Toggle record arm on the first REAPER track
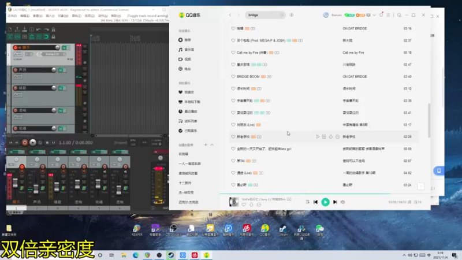462x260 pixels. (16, 47)
